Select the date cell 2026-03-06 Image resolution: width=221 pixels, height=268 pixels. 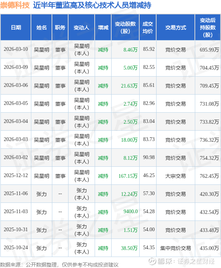(16, 85)
